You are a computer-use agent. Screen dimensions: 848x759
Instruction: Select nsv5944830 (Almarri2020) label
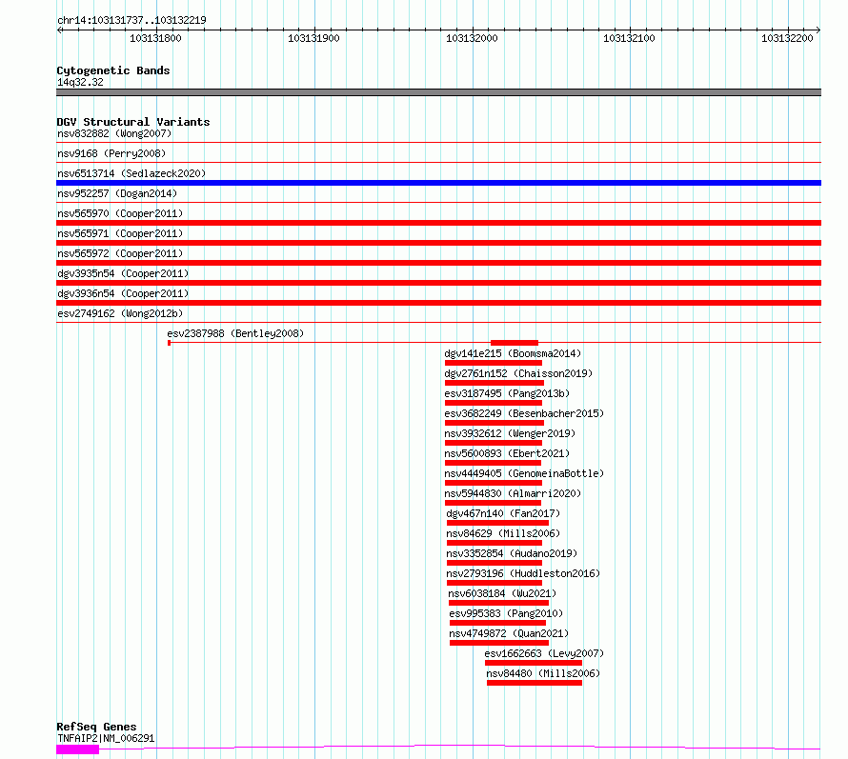pyautogui.click(x=513, y=493)
